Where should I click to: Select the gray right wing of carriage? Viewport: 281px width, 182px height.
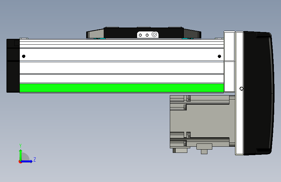pyautogui.click(x=192, y=33)
